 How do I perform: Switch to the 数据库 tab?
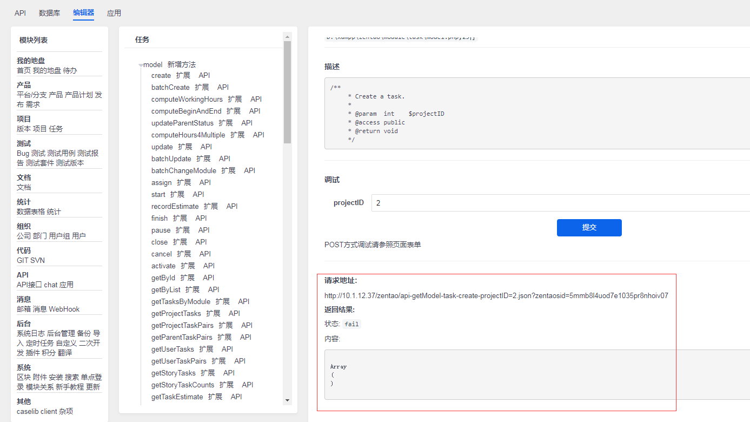49,13
